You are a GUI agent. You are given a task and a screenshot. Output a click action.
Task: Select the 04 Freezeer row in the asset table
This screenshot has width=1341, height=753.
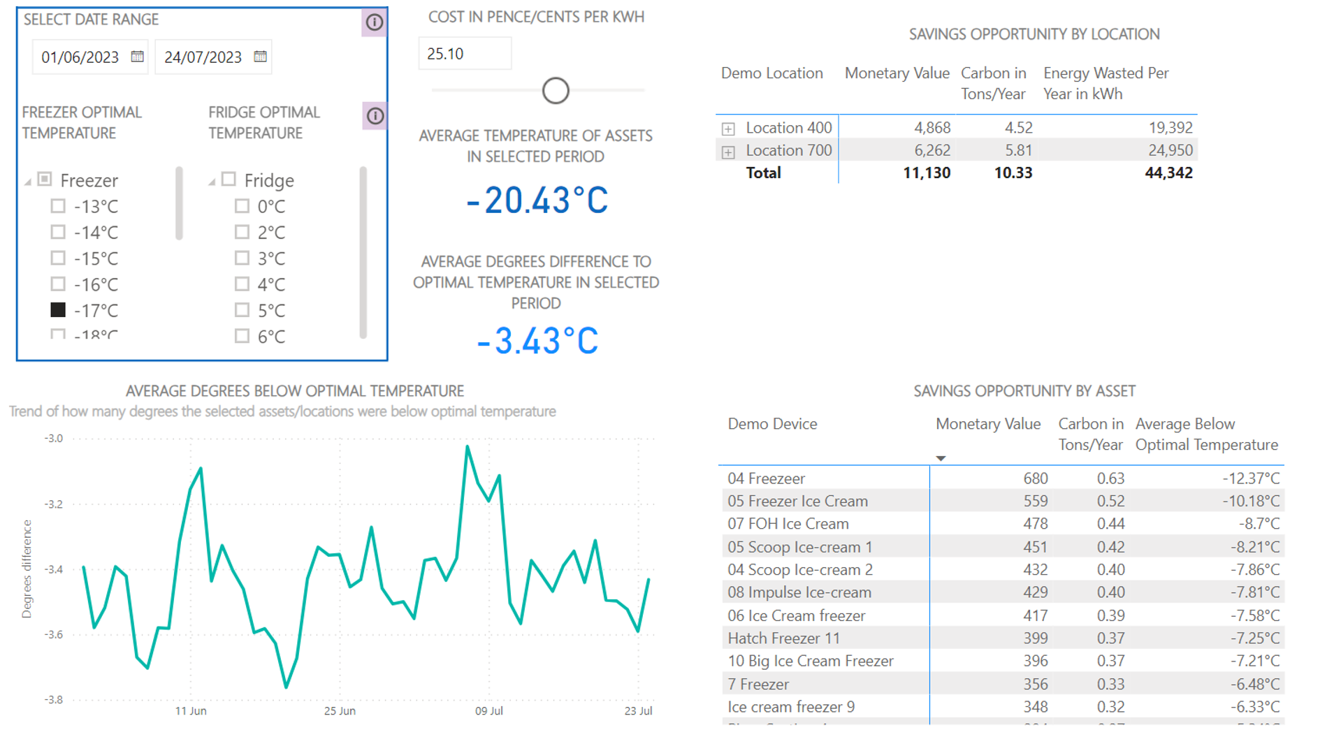tap(764, 478)
